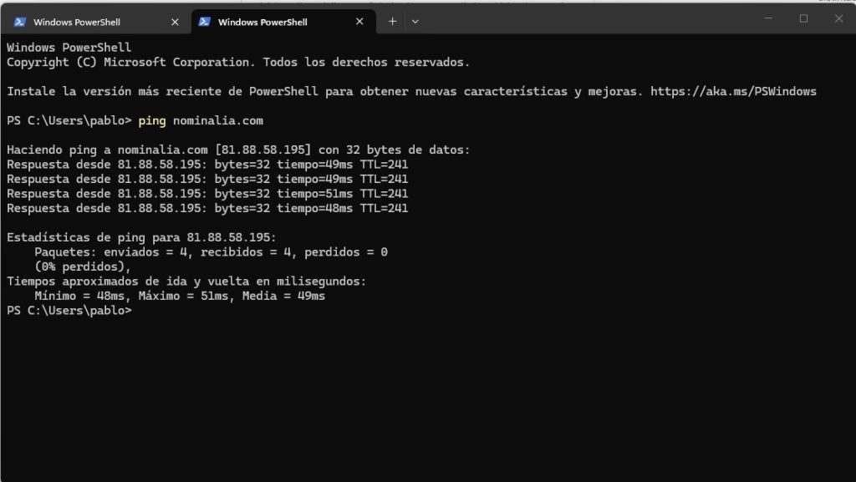Click the '(0% perdidos),' text
This screenshot has width=856, height=482.
[83, 266]
